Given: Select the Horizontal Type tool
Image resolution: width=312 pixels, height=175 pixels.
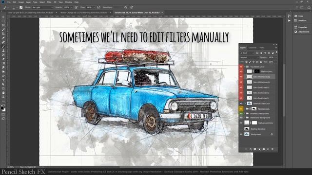Looking at the screenshot, I should point(3,80).
